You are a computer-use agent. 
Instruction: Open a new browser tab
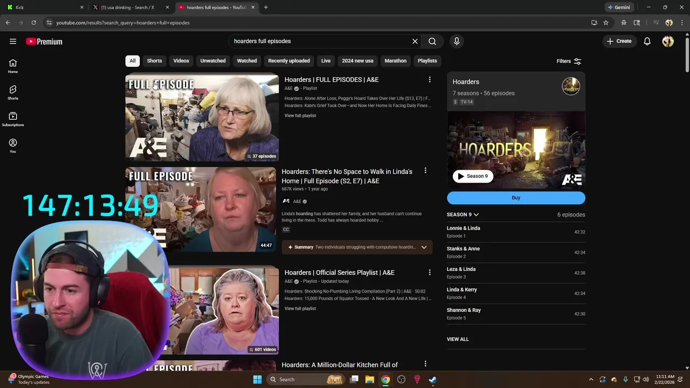pos(266,8)
